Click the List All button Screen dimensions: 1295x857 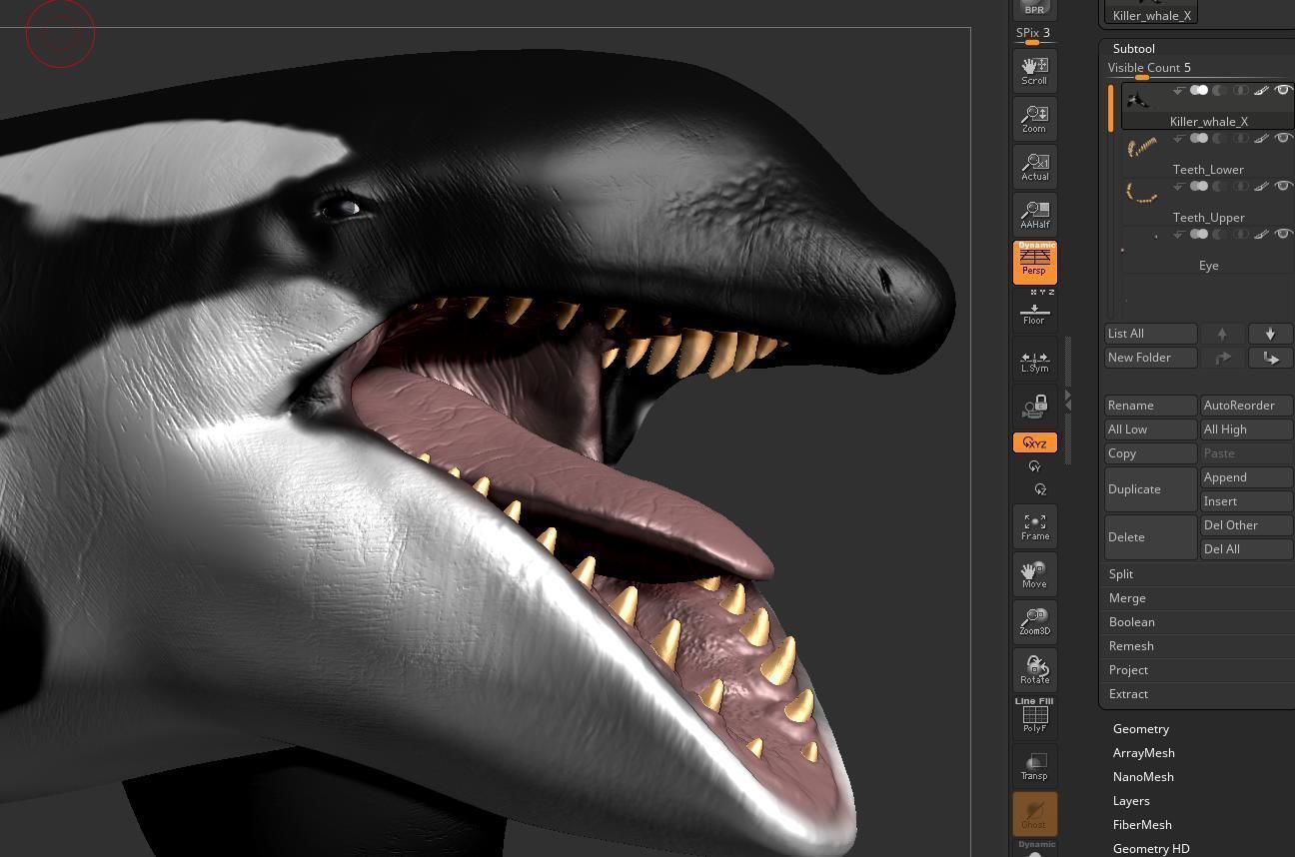1151,334
